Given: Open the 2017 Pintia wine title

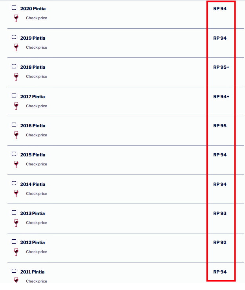Looking at the screenshot, I should 33,97.
